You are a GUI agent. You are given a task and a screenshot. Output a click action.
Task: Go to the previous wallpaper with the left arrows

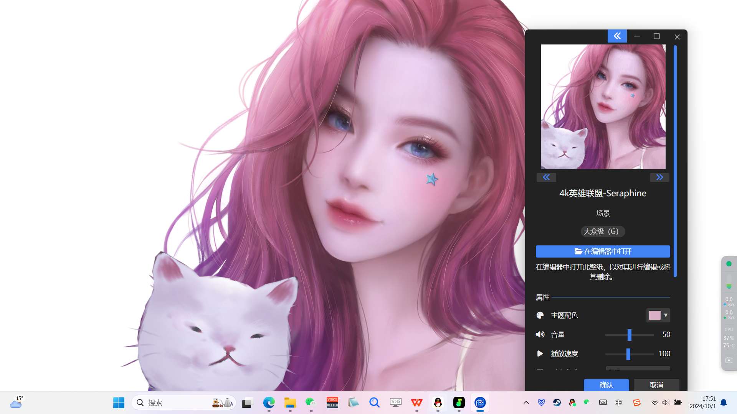[x=546, y=177]
